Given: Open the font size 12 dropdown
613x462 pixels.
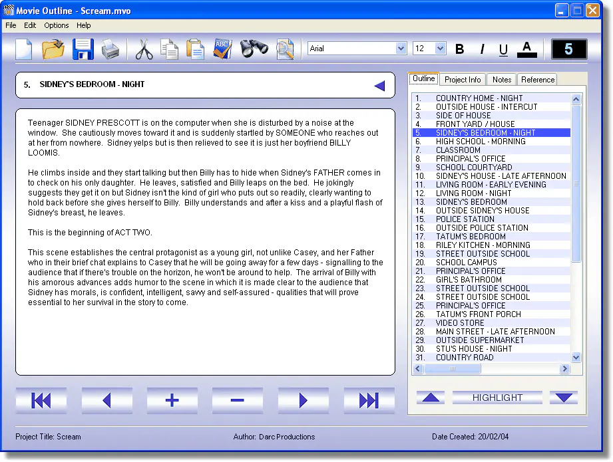Looking at the screenshot, I should [x=440, y=49].
